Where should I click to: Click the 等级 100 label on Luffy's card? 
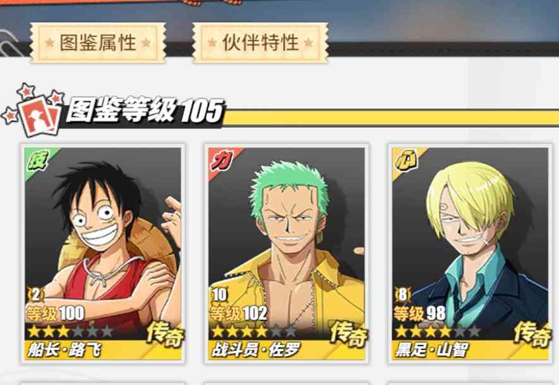tap(55, 314)
